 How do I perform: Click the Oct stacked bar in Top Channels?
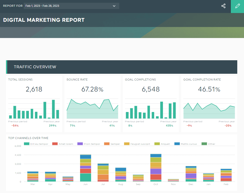coord(156,167)
